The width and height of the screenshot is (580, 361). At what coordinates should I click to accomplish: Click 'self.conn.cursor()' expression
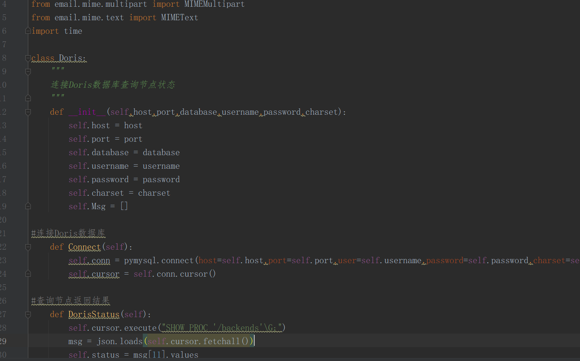(175, 274)
